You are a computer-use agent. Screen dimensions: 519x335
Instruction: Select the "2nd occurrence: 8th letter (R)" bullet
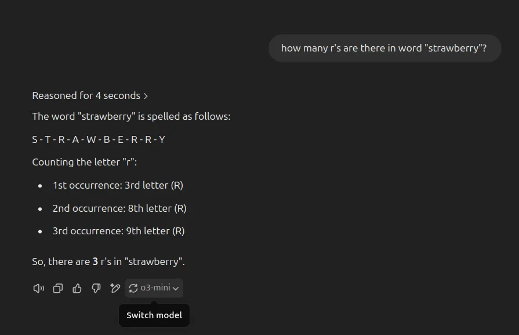pyautogui.click(x=119, y=208)
